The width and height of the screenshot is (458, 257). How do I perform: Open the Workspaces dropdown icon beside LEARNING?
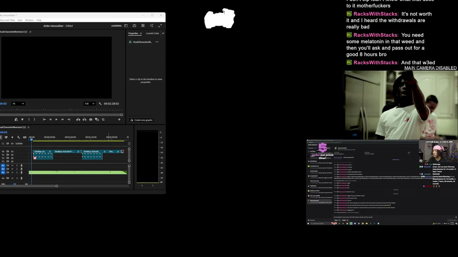tap(126, 26)
